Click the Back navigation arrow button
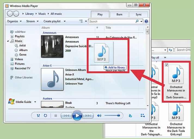 [10, 14]
